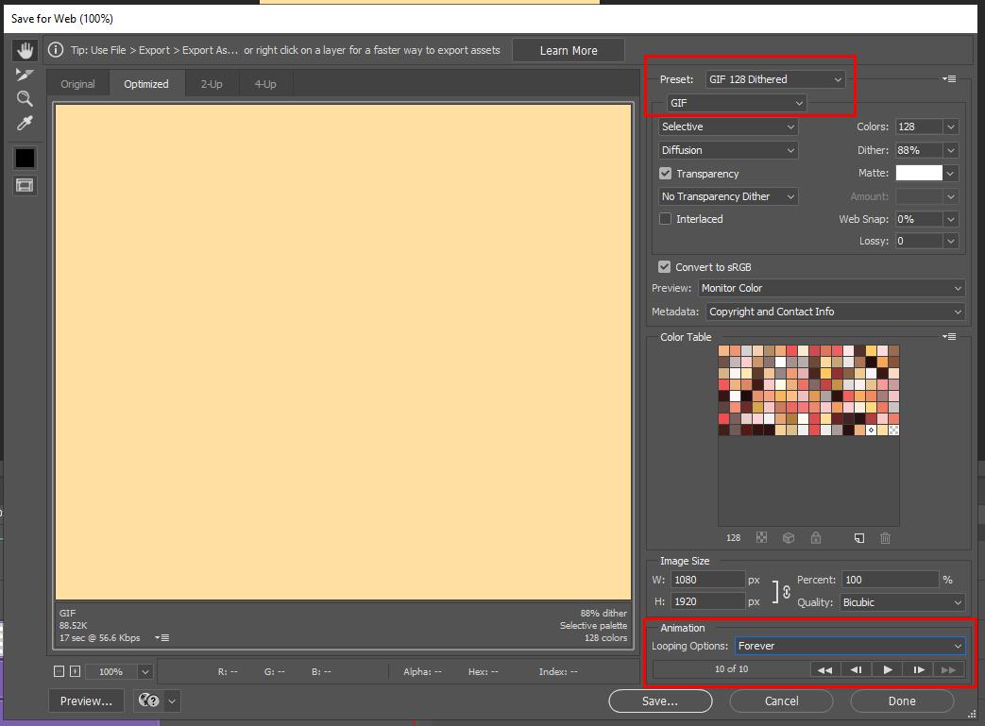Delete a swatch using the trash icon
Image resolution: width=985 pixels, height=726 pixels.
pyautogui.click(x=885, y=537)
